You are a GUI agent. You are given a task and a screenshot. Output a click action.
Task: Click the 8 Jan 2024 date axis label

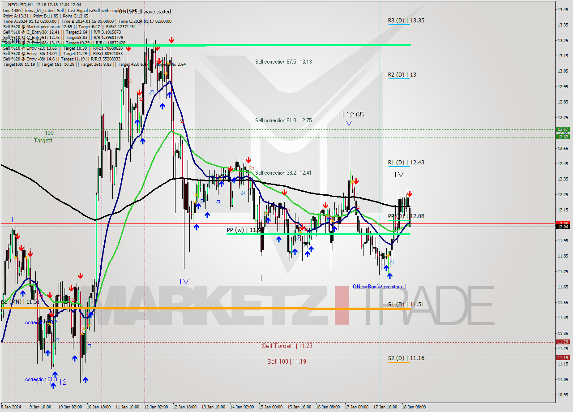(11, 407)
